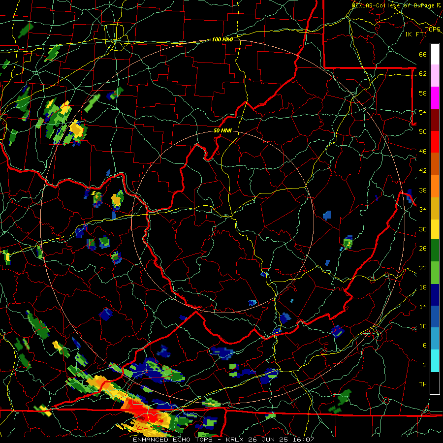This screenshot has height=443, width=443.
Task: Click the '10' legend value
Action: pyautogui.click(x=423, y=326)
